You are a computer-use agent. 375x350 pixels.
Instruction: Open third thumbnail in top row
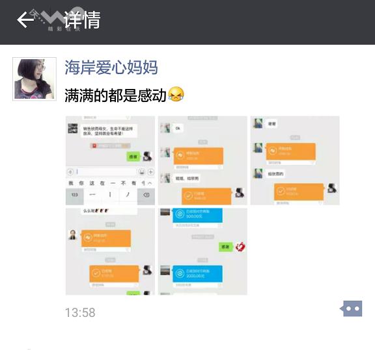point(295,160)
